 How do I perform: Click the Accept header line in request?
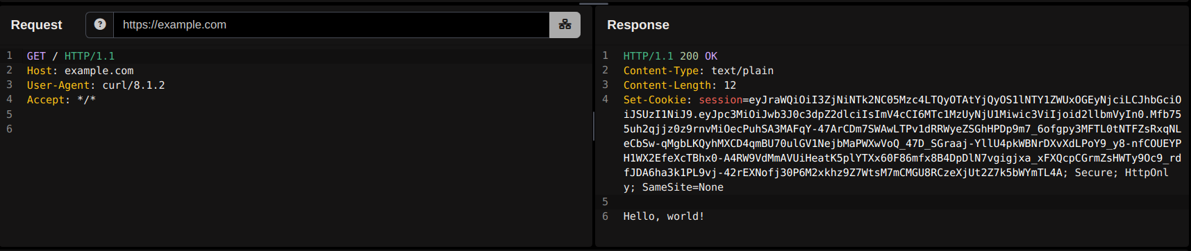(61, 100)
